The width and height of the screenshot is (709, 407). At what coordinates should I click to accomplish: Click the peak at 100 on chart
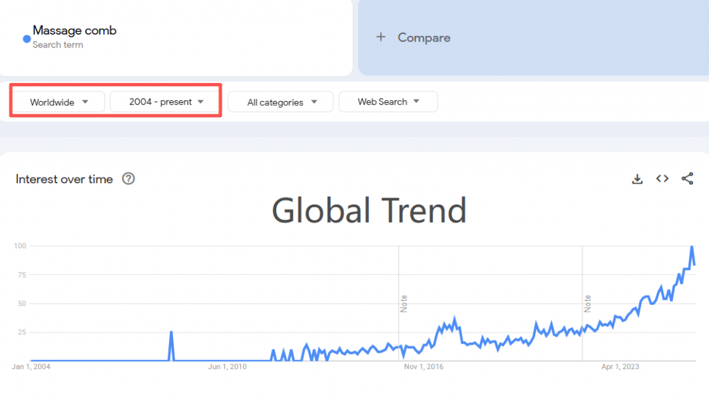tap(692, 247)
